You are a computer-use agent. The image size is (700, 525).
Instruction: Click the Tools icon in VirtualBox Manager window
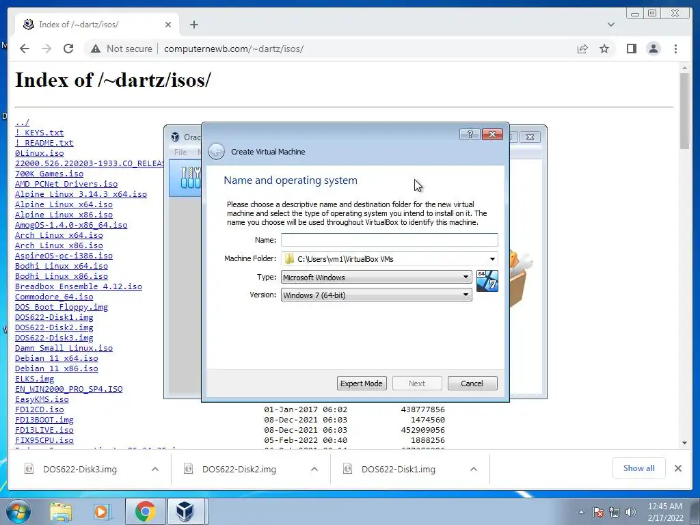click(191, 177)
